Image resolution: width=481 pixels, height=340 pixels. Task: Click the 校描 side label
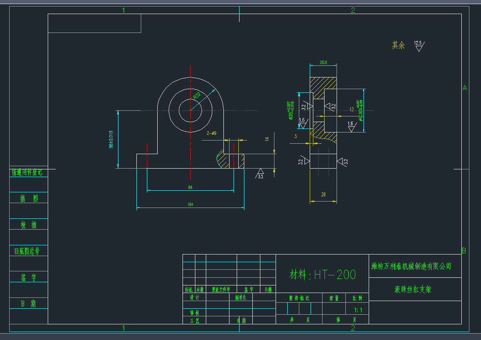tap(29, 225)
